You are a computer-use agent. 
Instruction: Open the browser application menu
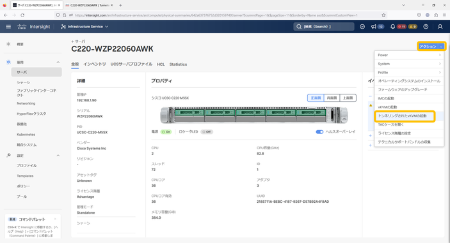(444, 15)
